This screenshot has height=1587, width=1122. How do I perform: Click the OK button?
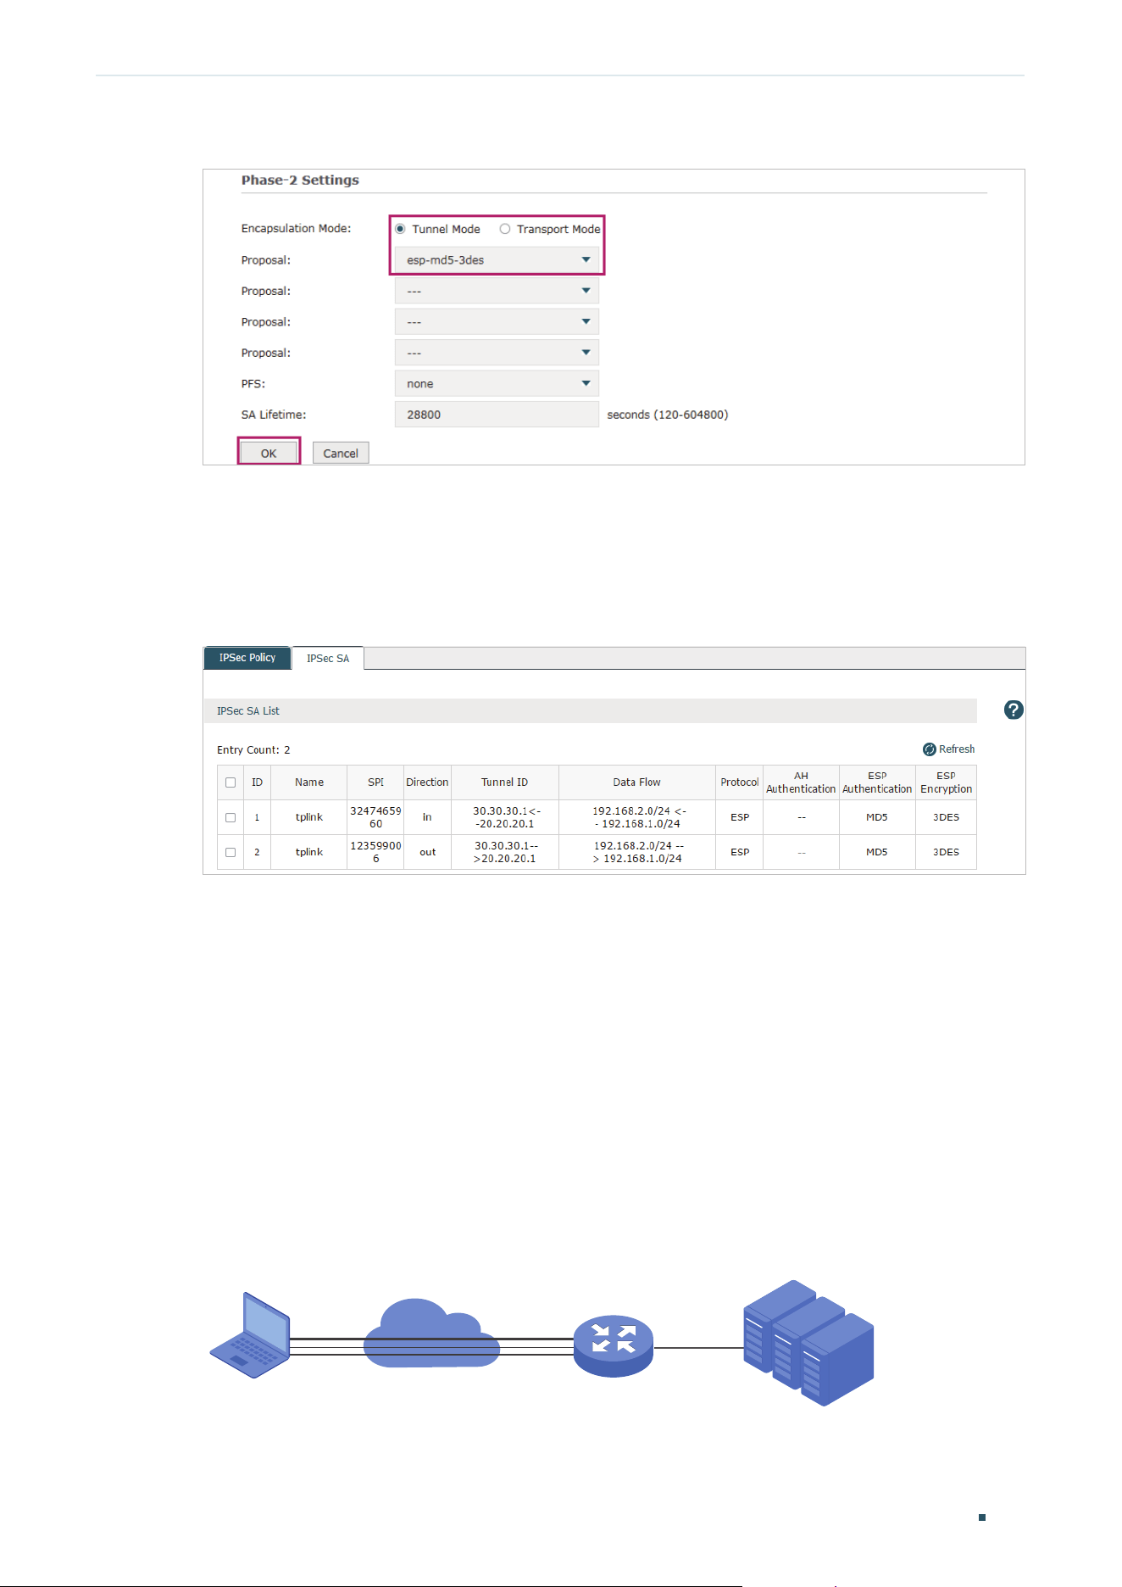pos(269,454)
